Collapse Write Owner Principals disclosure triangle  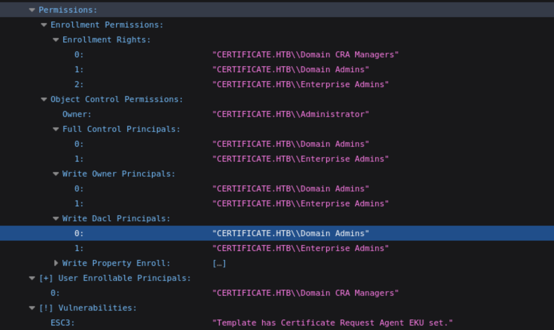56,174
